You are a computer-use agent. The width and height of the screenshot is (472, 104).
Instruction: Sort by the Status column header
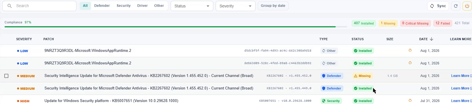pyautogui.click(x=358, y=39)
